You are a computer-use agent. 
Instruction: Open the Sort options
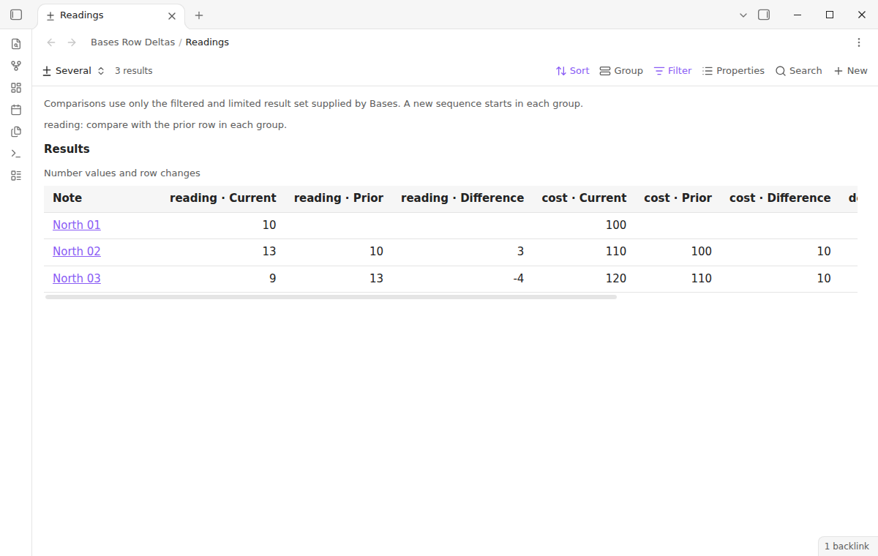[x=572, y=71]
